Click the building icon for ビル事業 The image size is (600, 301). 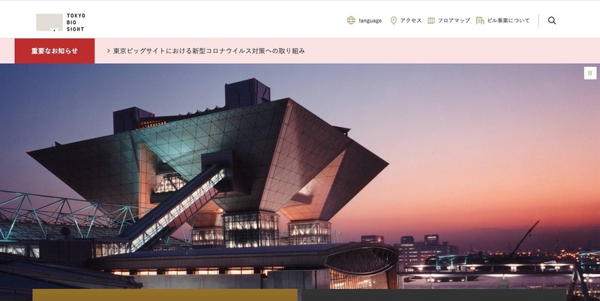click(480, 21)
